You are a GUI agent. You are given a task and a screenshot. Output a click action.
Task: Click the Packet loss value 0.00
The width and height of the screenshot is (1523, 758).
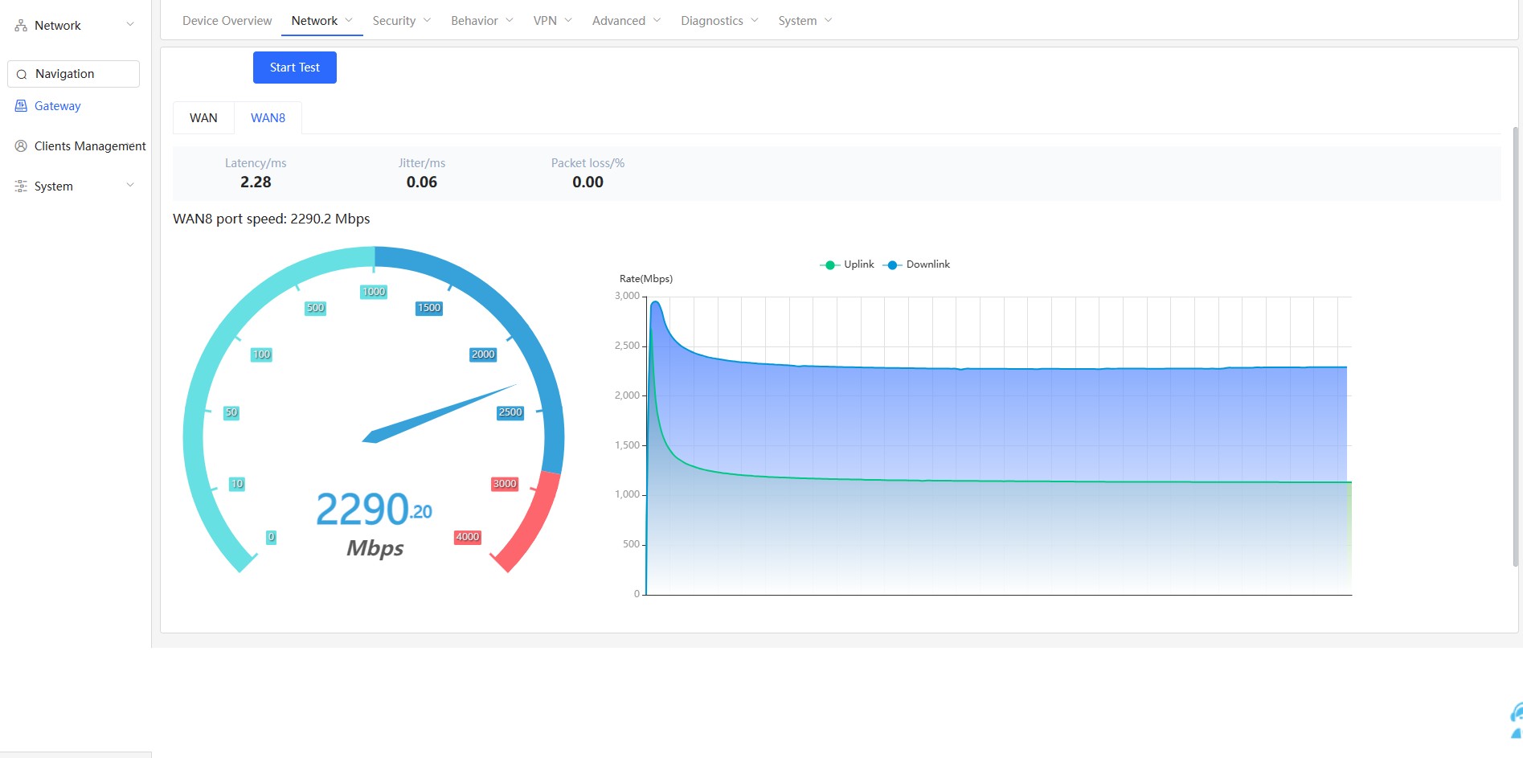pyautogui.click(x=588, y=182)
